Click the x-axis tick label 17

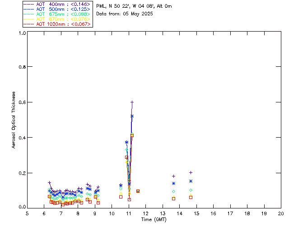230,213
